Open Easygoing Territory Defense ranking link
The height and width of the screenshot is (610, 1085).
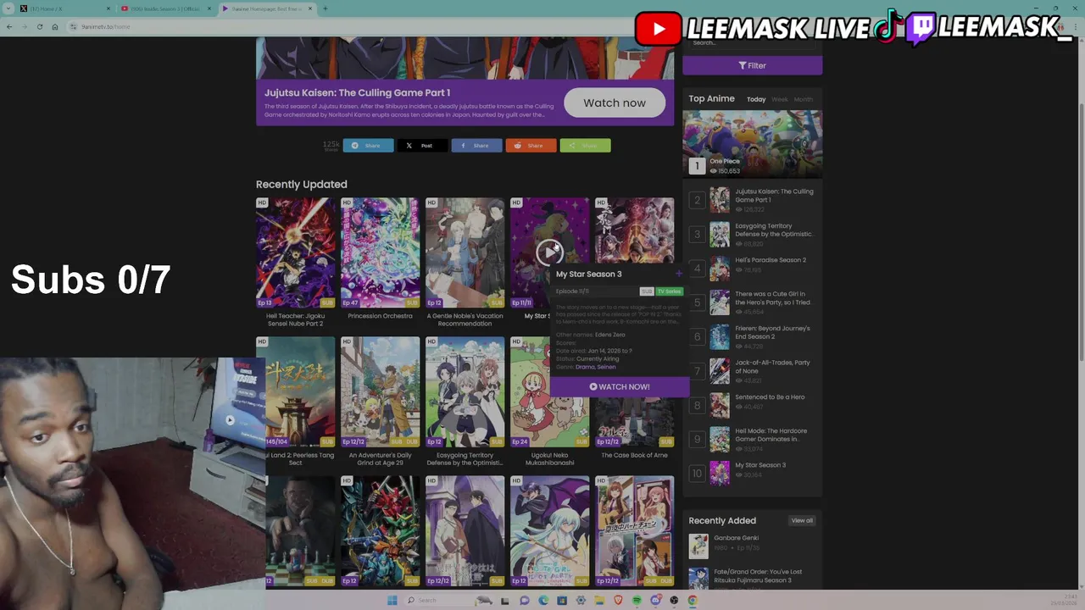(x=774, y=230)
